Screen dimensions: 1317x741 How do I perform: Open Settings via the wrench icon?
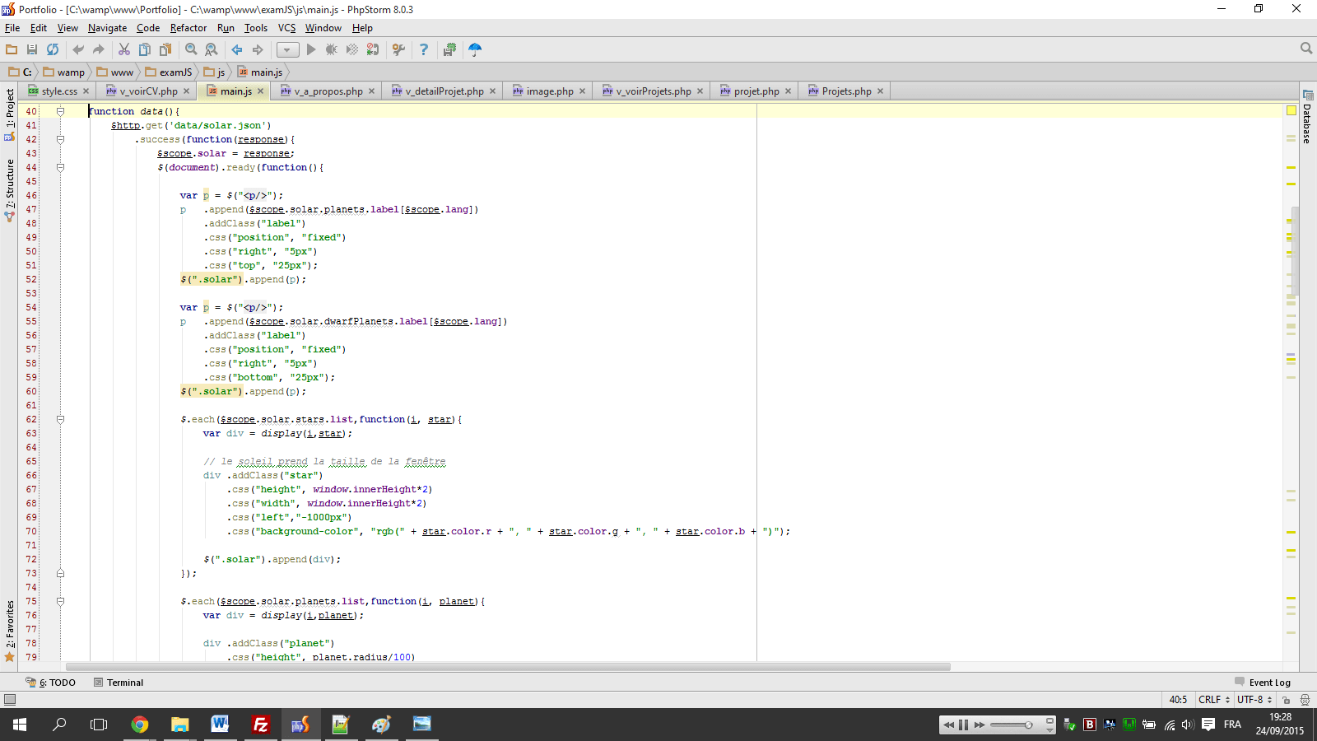[399, 49]
